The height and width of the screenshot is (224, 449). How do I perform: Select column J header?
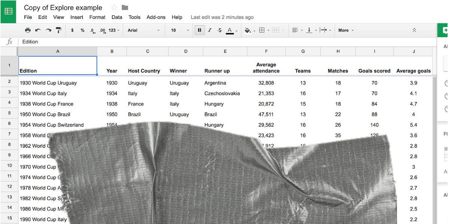click(413, 51)
